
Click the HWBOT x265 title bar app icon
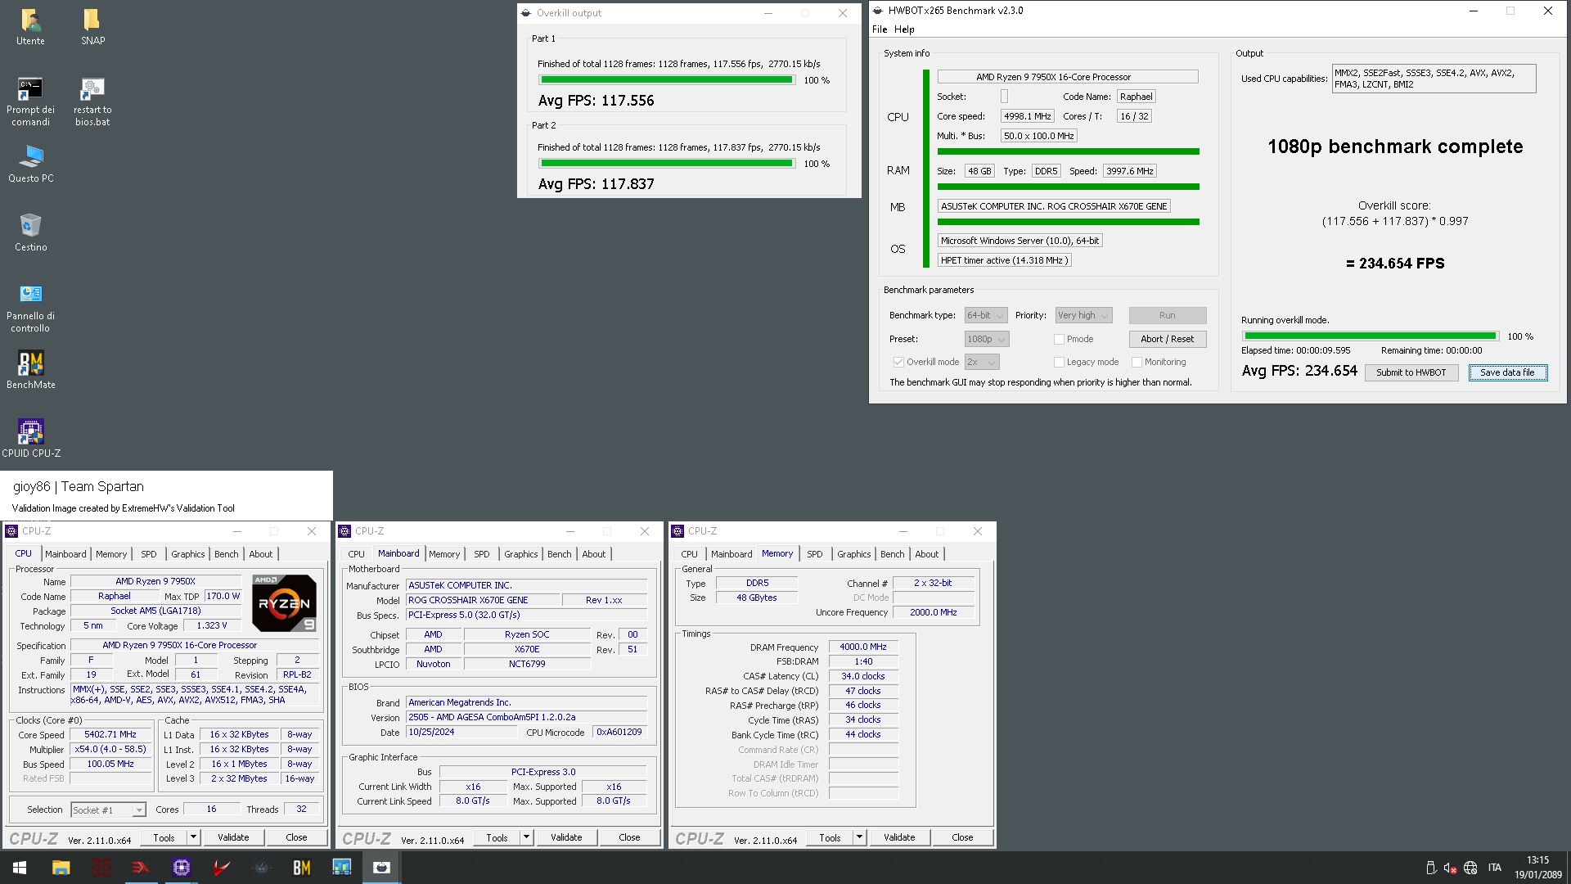[879, 11]
